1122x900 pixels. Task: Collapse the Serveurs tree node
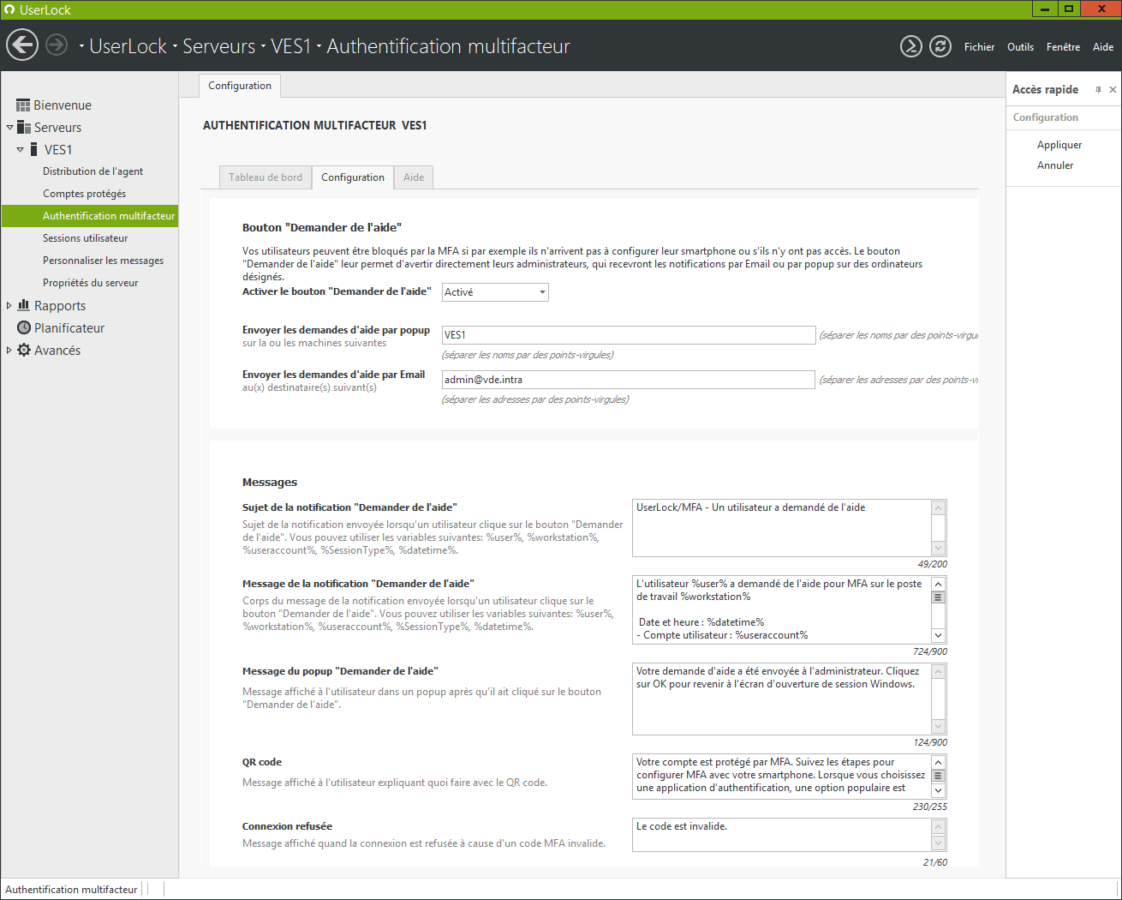point(9,127)
